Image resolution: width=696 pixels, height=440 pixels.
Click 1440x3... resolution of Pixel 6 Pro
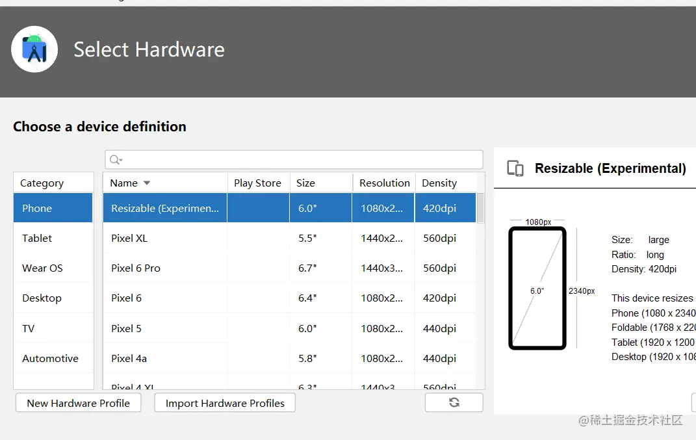(x=381, y=268)
